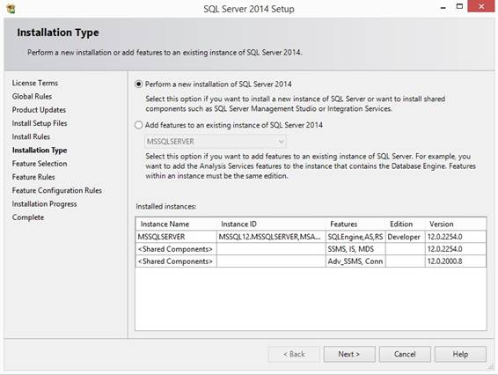Open the MSSQLSERVER instance dropdown
The height and width of the screenshot is (375, 498).
(x=216, y=142)
